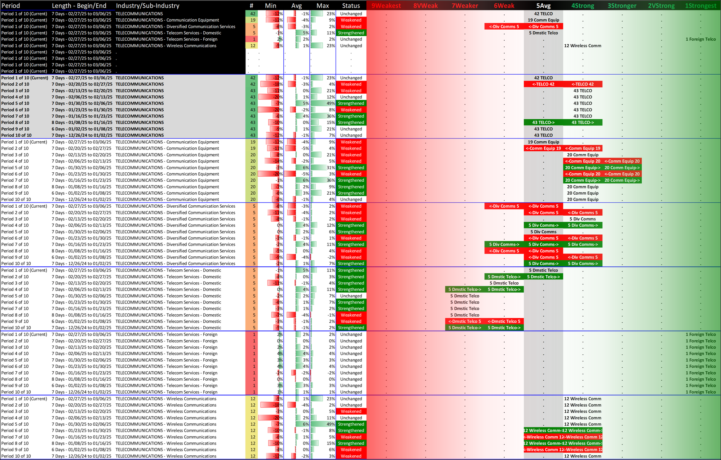Viewport: 721px width, 460px height.
Task: Click the red '<-TELCO 42' cell under 5Avg
Action: point(543,84)
